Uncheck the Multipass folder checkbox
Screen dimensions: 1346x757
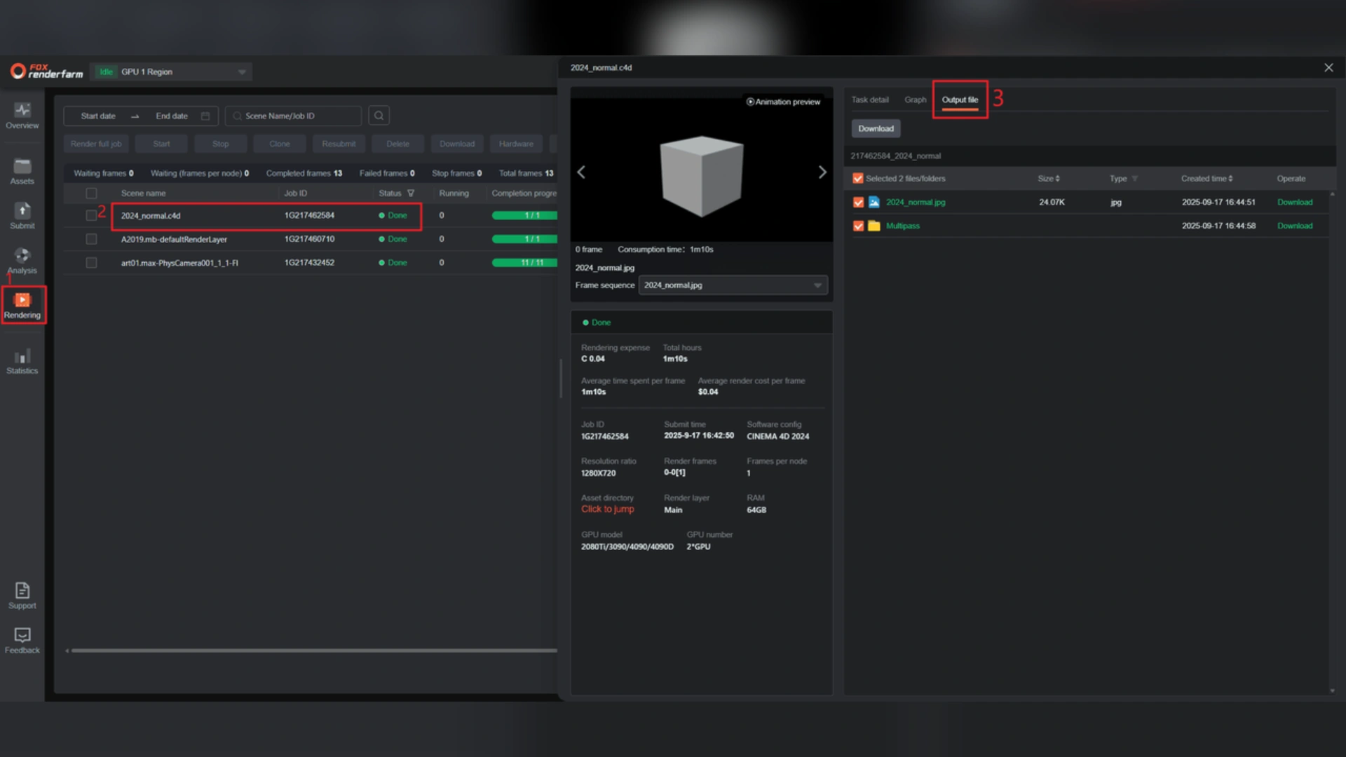click(858, 226)
